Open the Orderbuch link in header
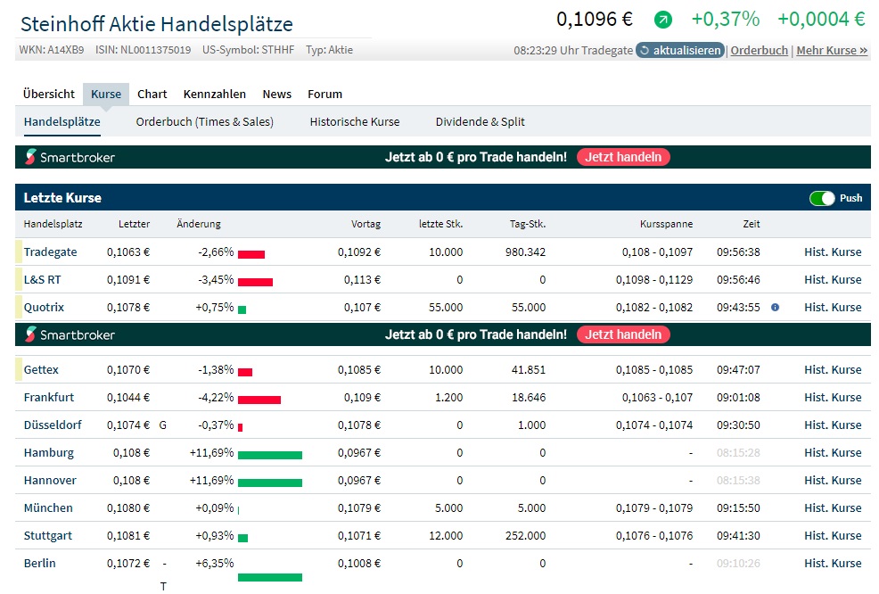This screenshot has width=879, height=594. [x=759, y=51]
